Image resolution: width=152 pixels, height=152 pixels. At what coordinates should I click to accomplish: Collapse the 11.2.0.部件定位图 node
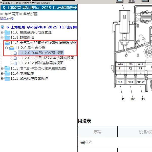pyautogui.click(x=7, y=48)
